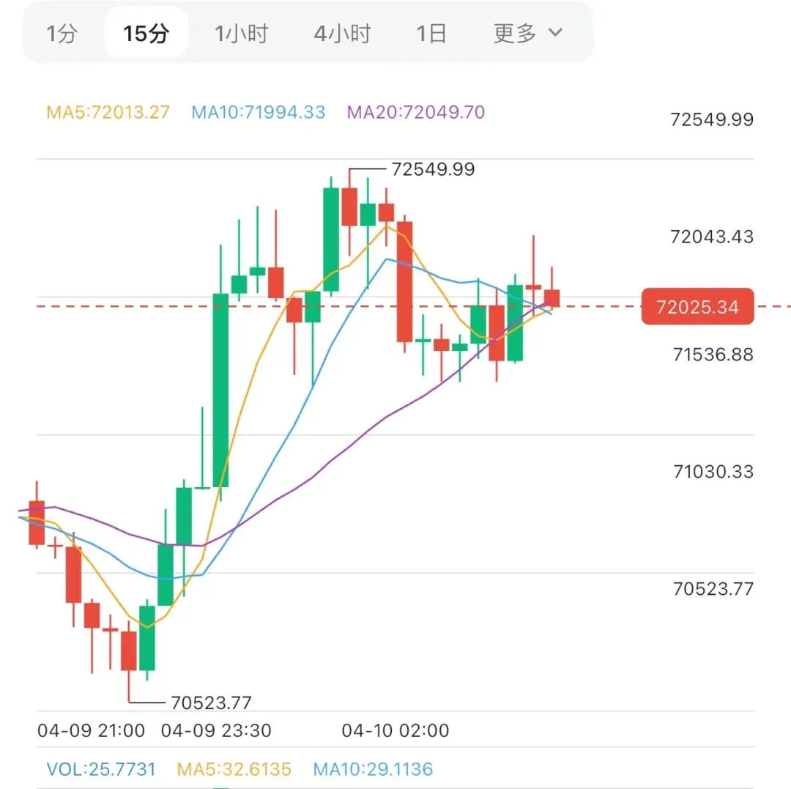Switch to the 4小时 timeframe tab
The width and height of the screenshot is (791, 789).
tap(342, 34)
